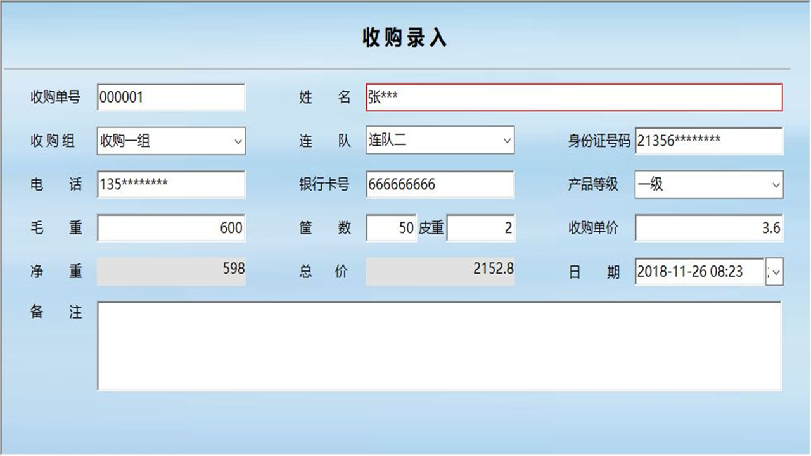Viewport: 811px width, 456px height.
Task: Open the 产品等级 dropdown showing 一级
Action: click(x=774, y=184)
